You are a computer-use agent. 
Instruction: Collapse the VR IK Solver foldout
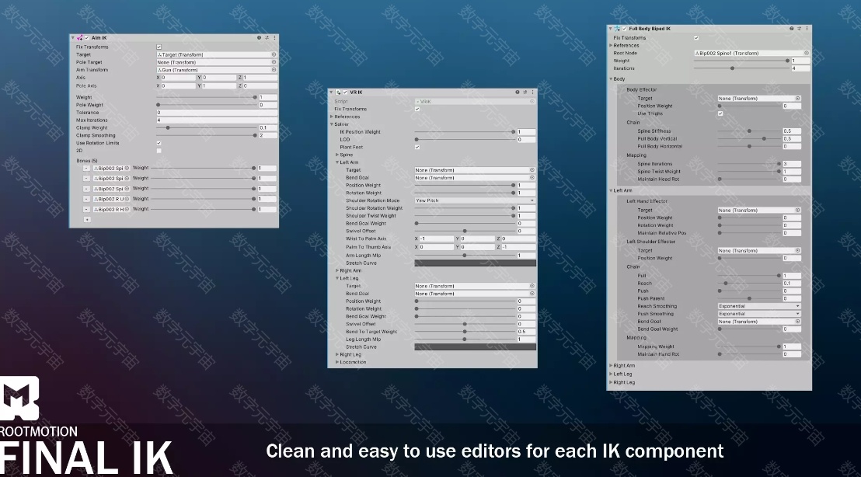pos(332,124)
